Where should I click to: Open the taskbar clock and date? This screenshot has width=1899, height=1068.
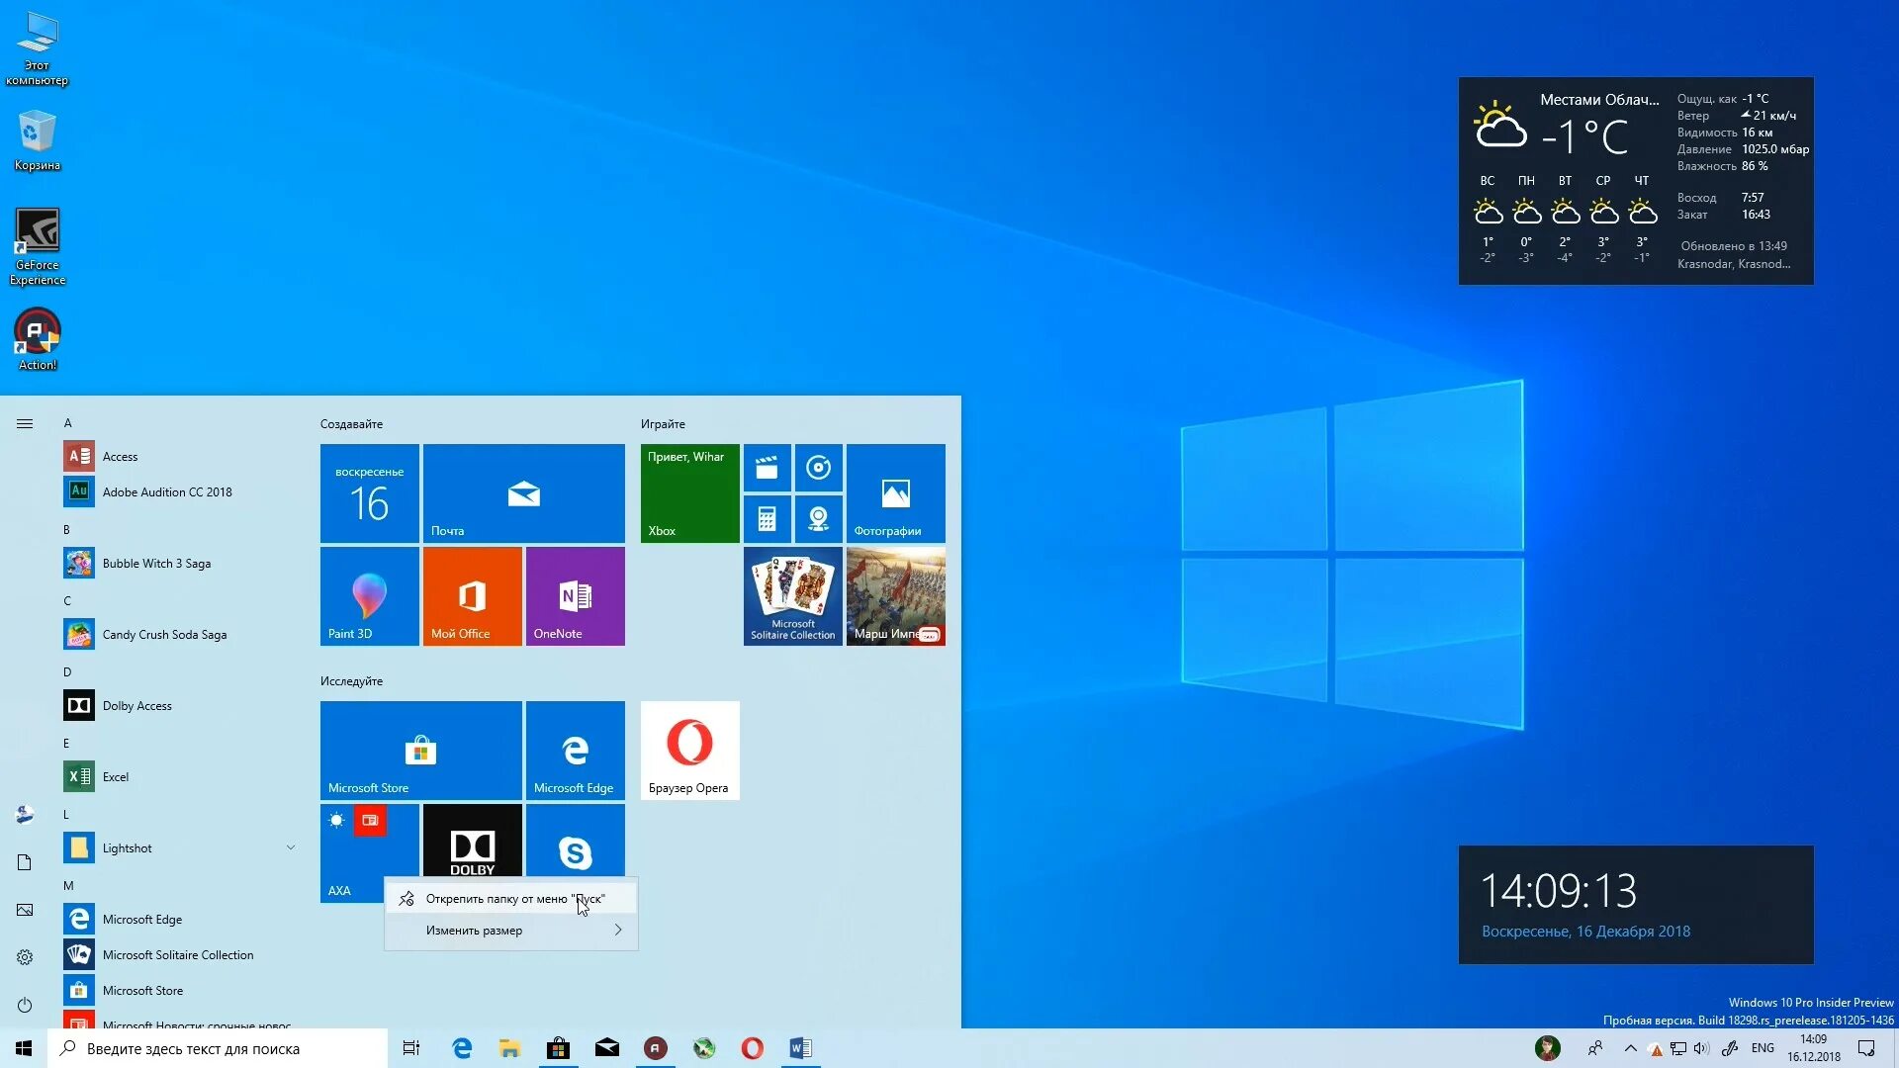click(1813, 1048)
